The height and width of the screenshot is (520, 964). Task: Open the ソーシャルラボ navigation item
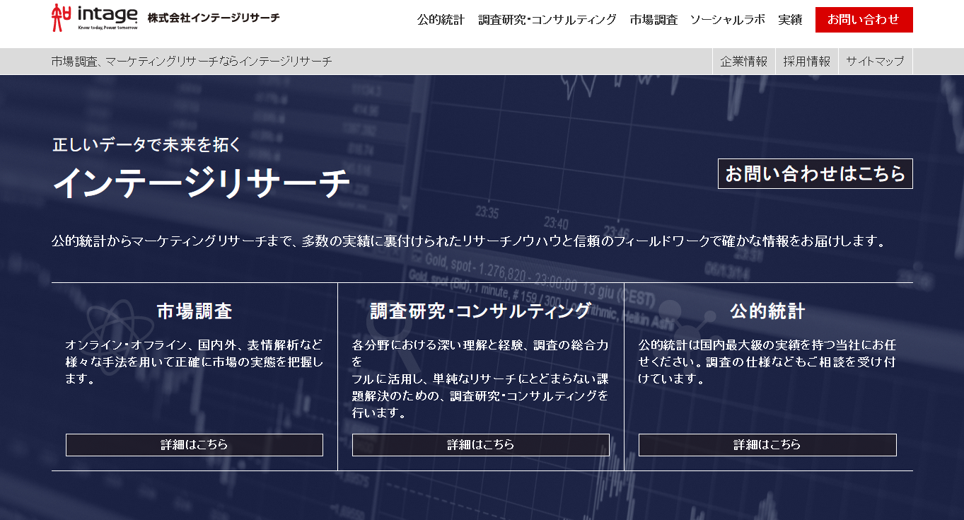728,21
